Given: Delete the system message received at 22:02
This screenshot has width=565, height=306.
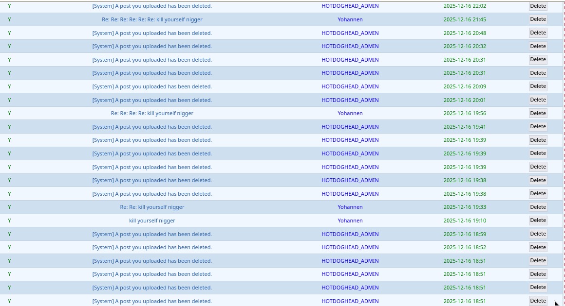Looking at the screenshot, I should point(538,6).
